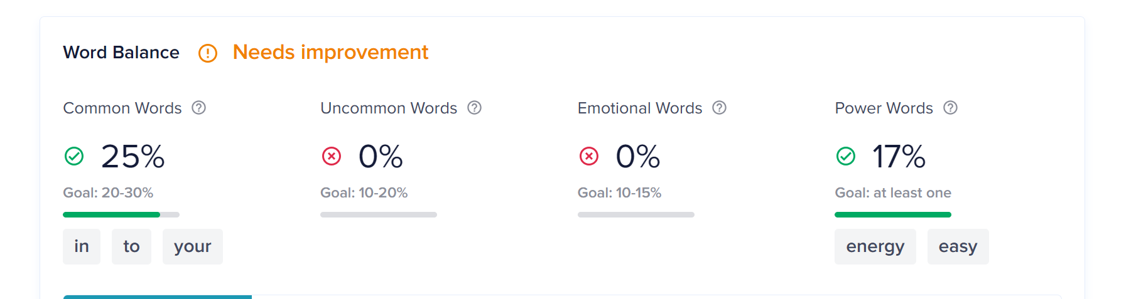Screen dimensions: 1136x299
Task: Click the "your" word tag
Action: point(193,246)
